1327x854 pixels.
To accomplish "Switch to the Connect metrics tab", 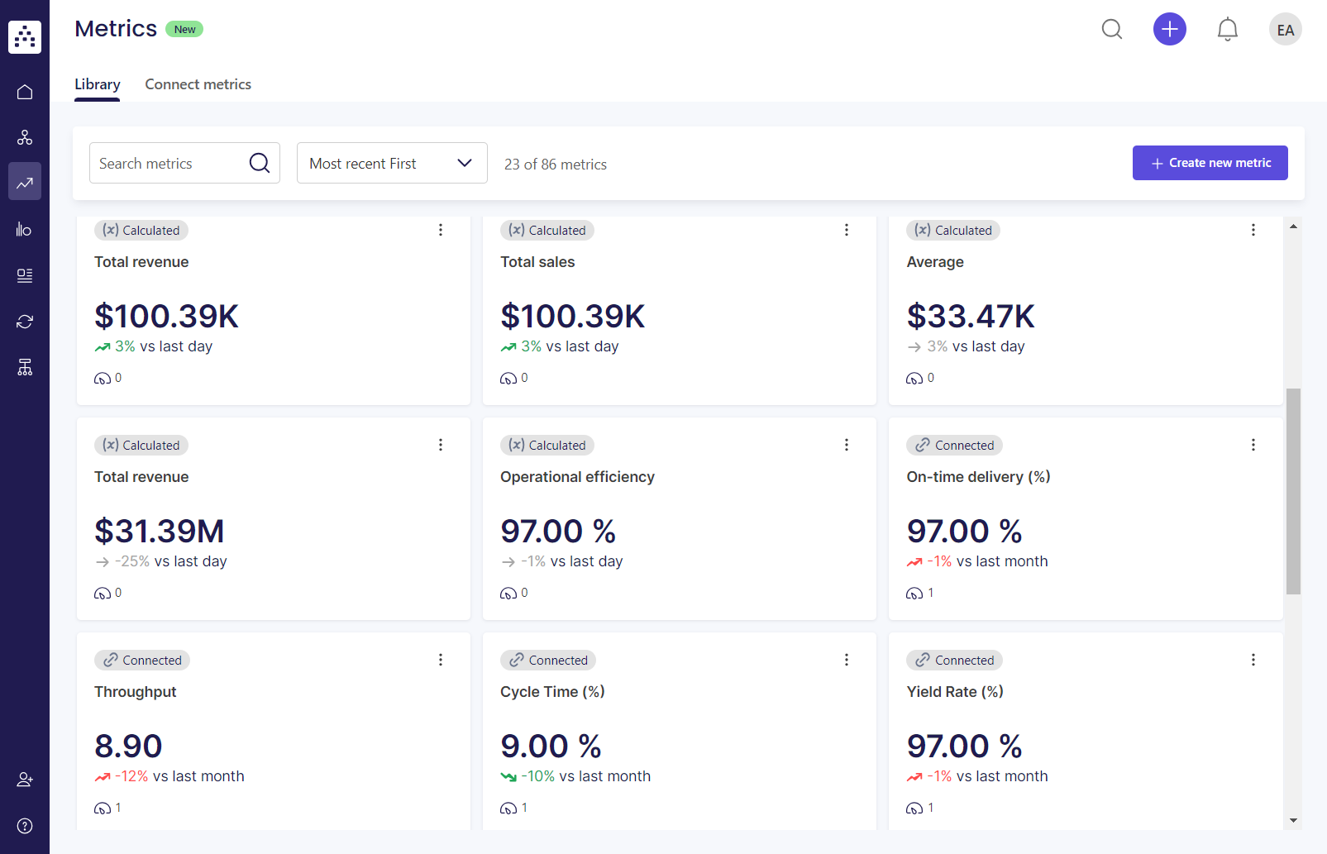I will pyautogui.click(x=198, y=84).
